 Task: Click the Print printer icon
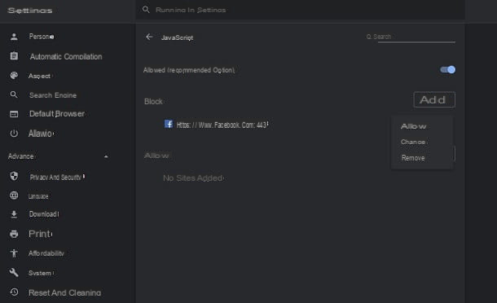tap(14, 234)
